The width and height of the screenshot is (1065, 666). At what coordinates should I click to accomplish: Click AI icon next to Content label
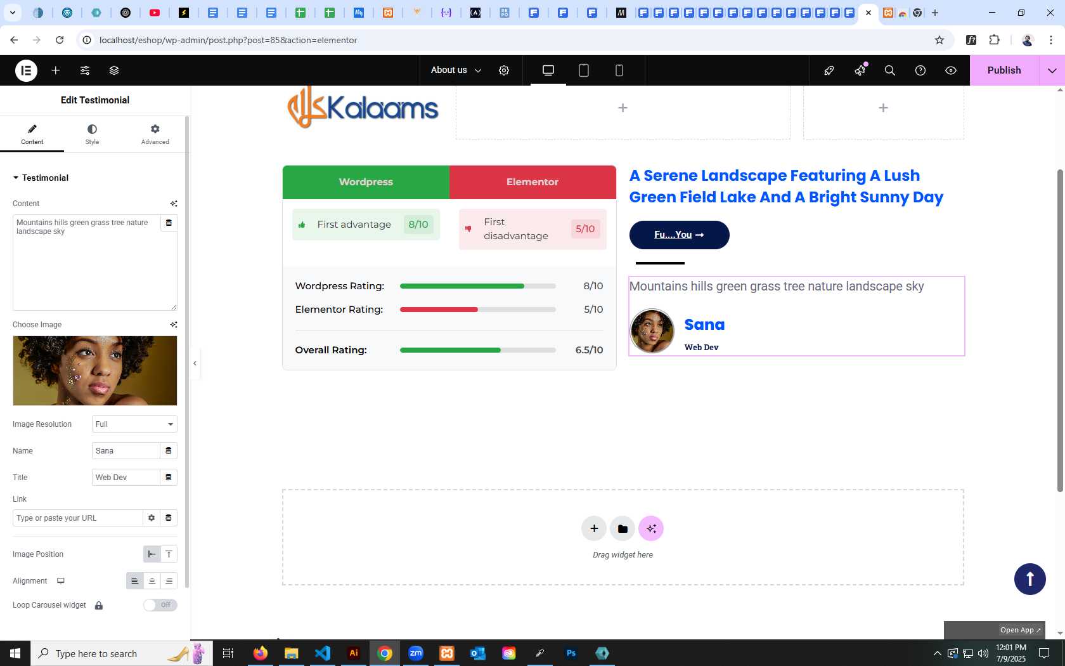(x=173, y=204)
